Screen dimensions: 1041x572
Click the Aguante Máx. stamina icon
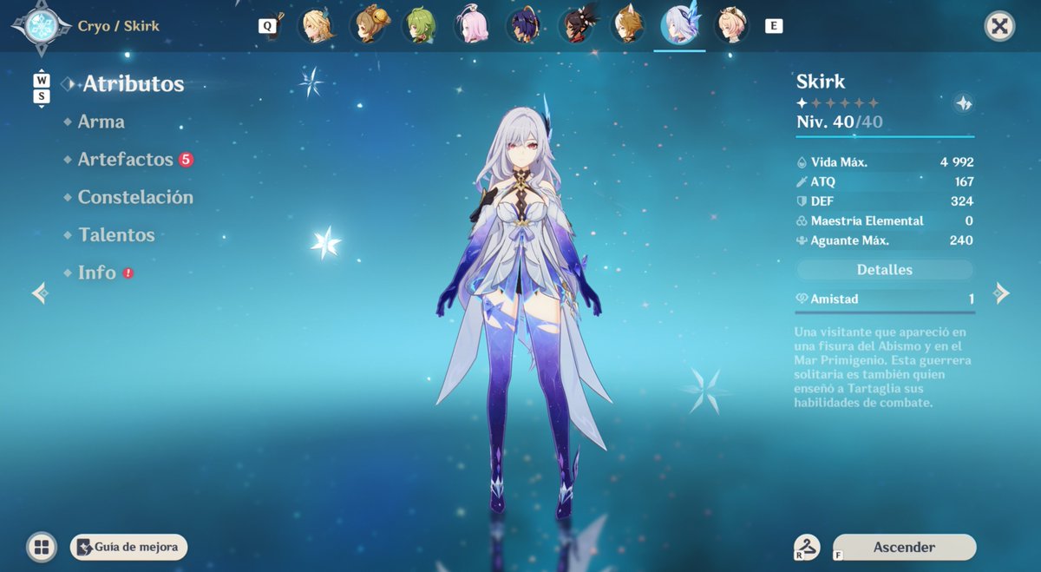point(802,240)
